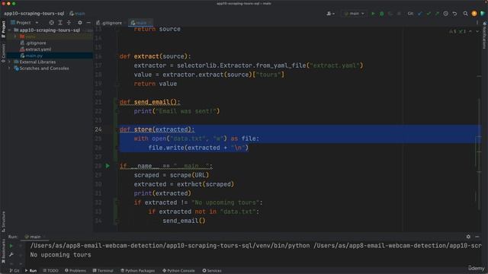Open the Services tool window
Viewport: 488px width, 274px height.
[212, 271]
